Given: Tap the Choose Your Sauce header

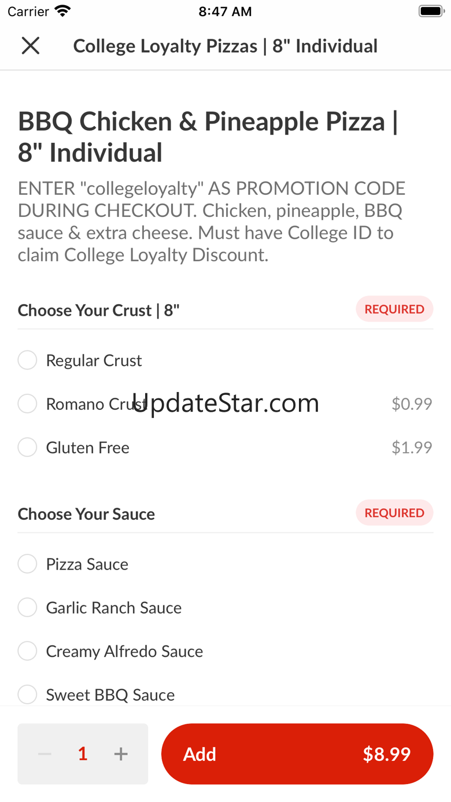Looking at the screenshot, I should click(x=87, y=514).
